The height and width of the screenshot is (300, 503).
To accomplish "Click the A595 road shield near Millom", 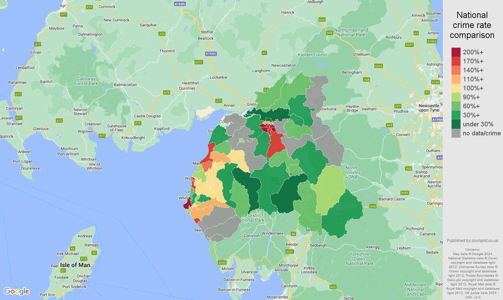I will point(222,263).
